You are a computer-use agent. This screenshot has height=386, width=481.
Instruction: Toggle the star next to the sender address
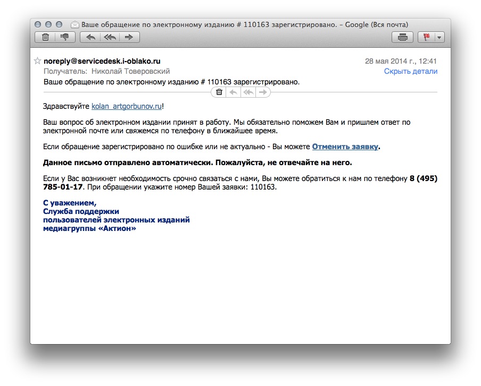coord(38,61)
